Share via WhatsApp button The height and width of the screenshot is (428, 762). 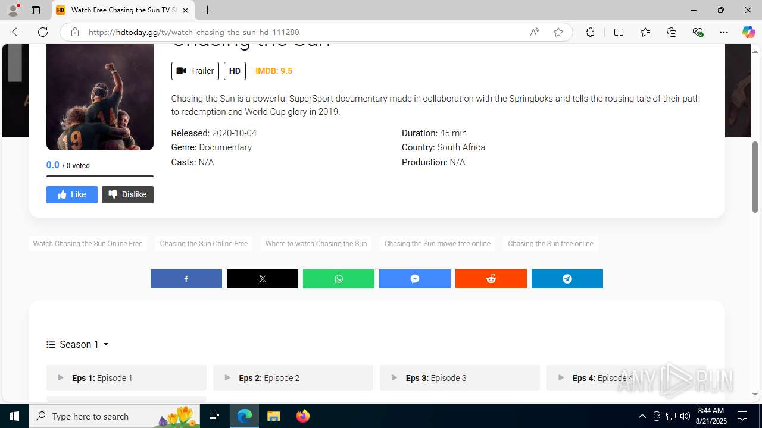click(338, 279)
